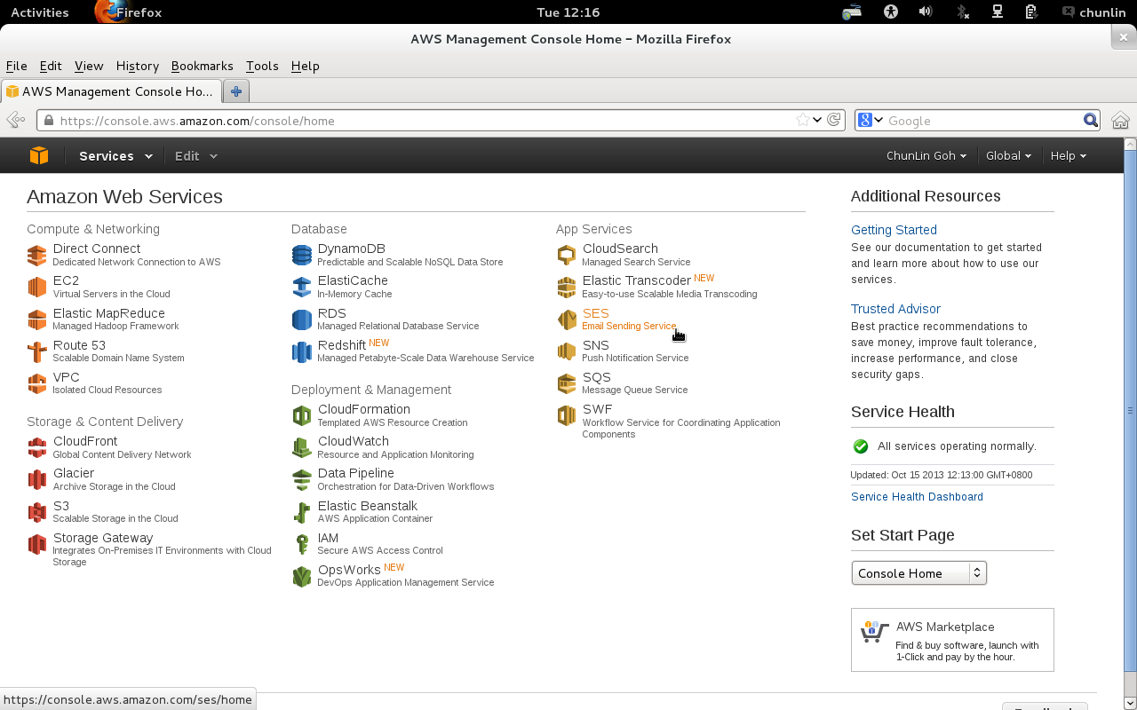This screenshot has height=710, width=1137.
Task: Click the CloudWatch service icon
Action: [x=302, y=447]
